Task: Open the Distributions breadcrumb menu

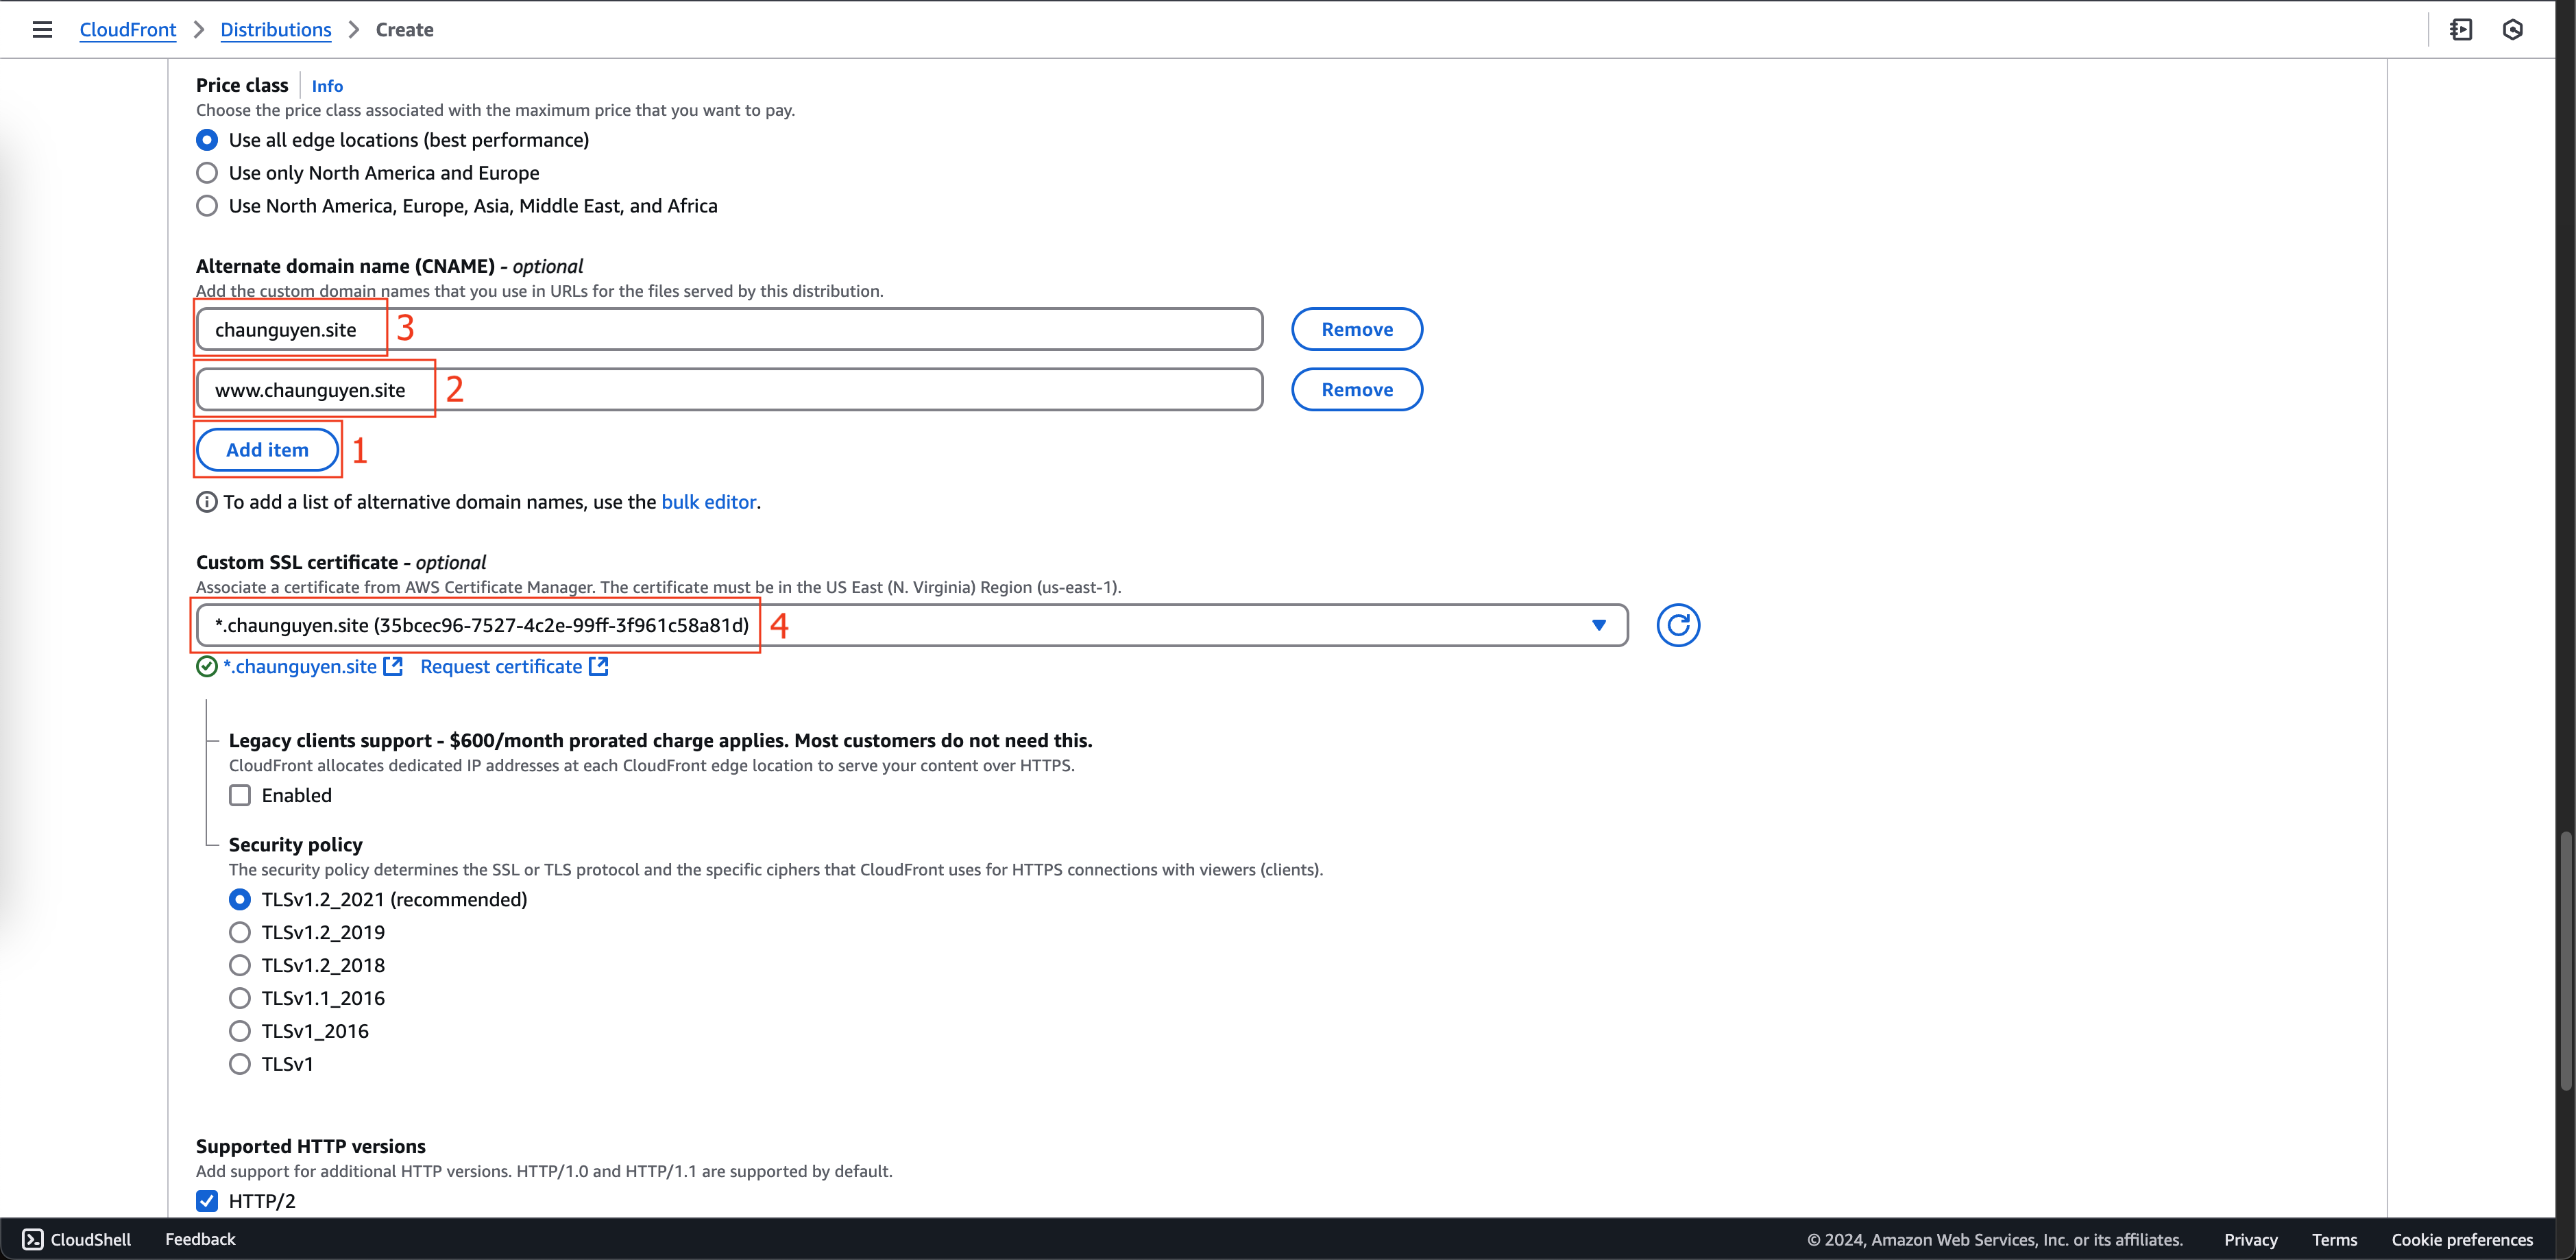Action: (x=276, y=29)
